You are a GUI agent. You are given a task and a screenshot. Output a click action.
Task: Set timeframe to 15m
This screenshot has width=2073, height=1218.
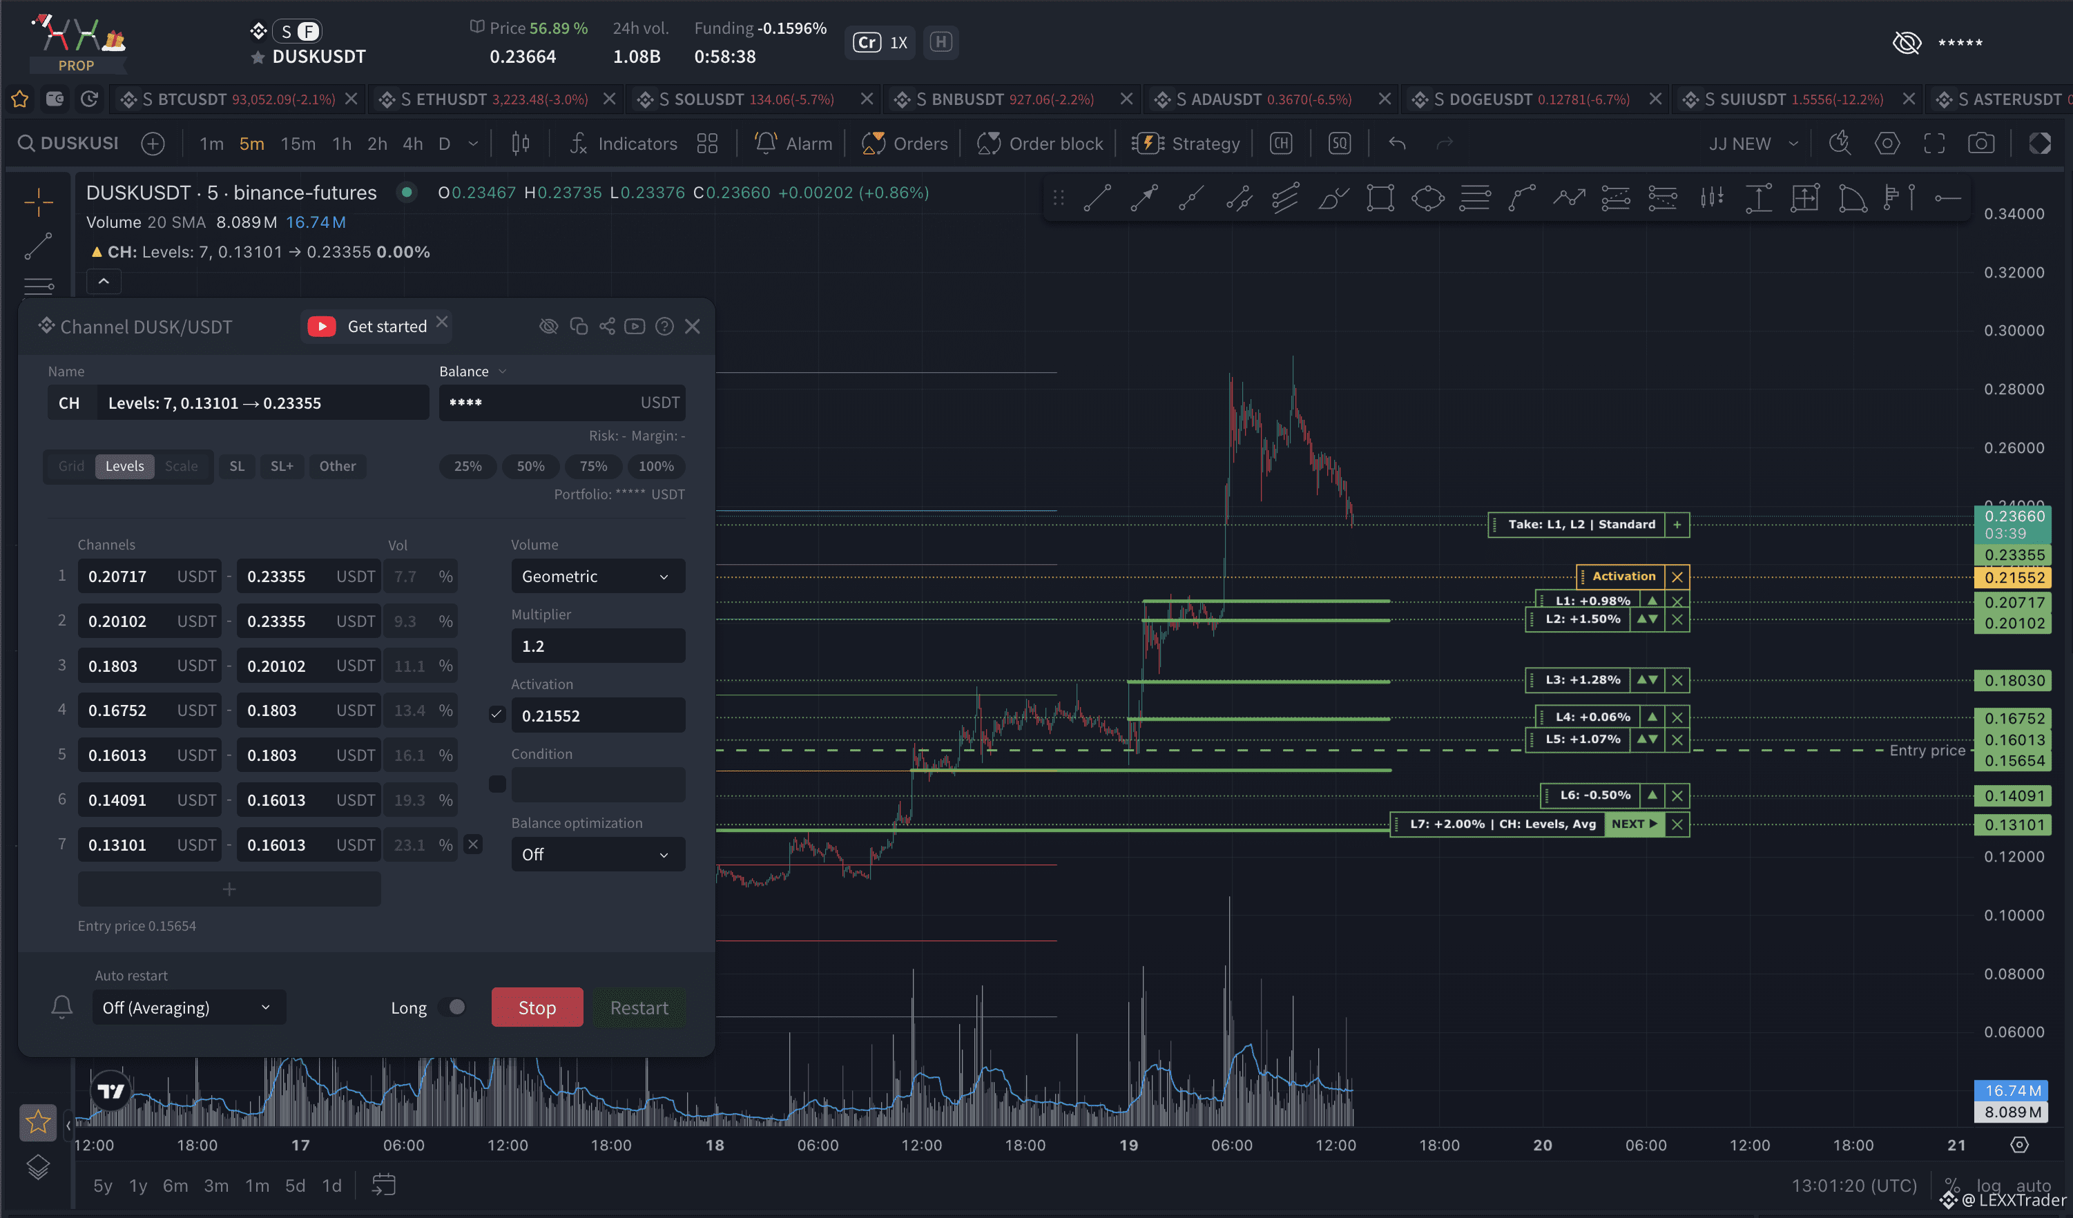pos(298,144)
